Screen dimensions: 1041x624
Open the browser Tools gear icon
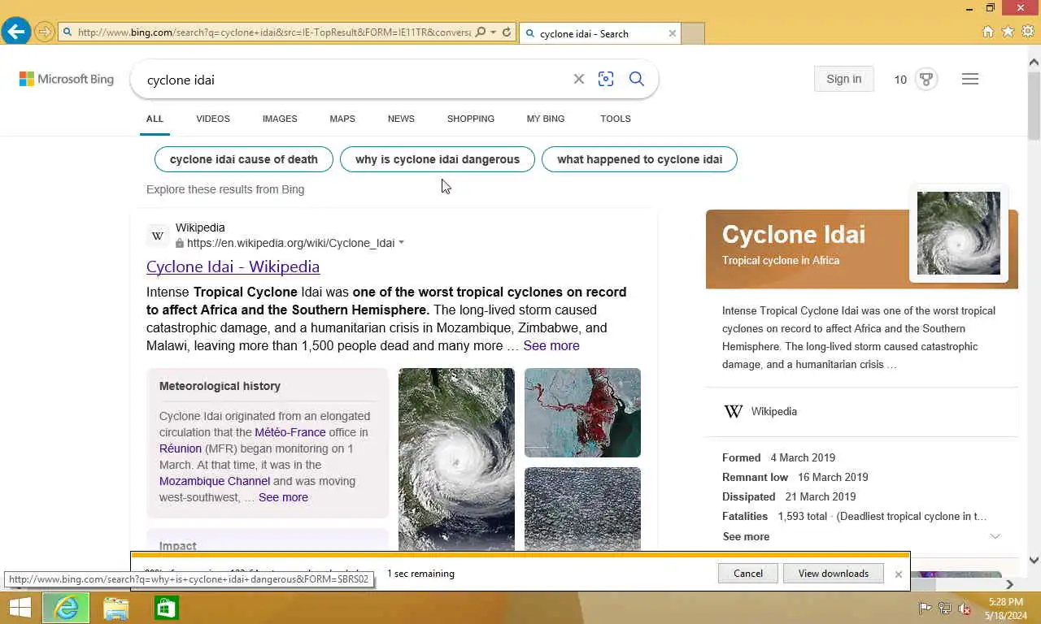pyautogui.click(x=1027, y=32)
